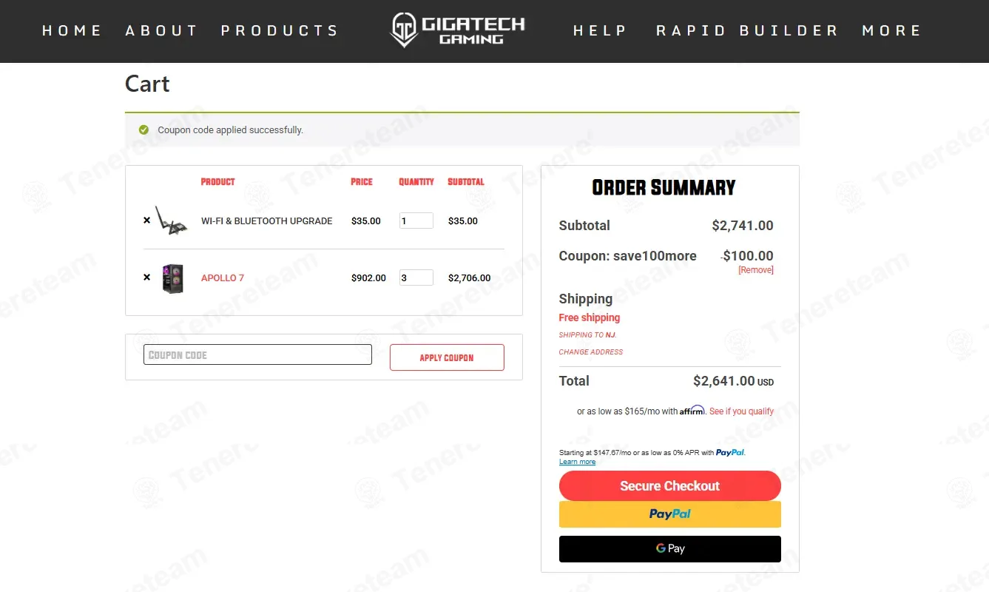Expand the More menu

click(x=891, y=30)
